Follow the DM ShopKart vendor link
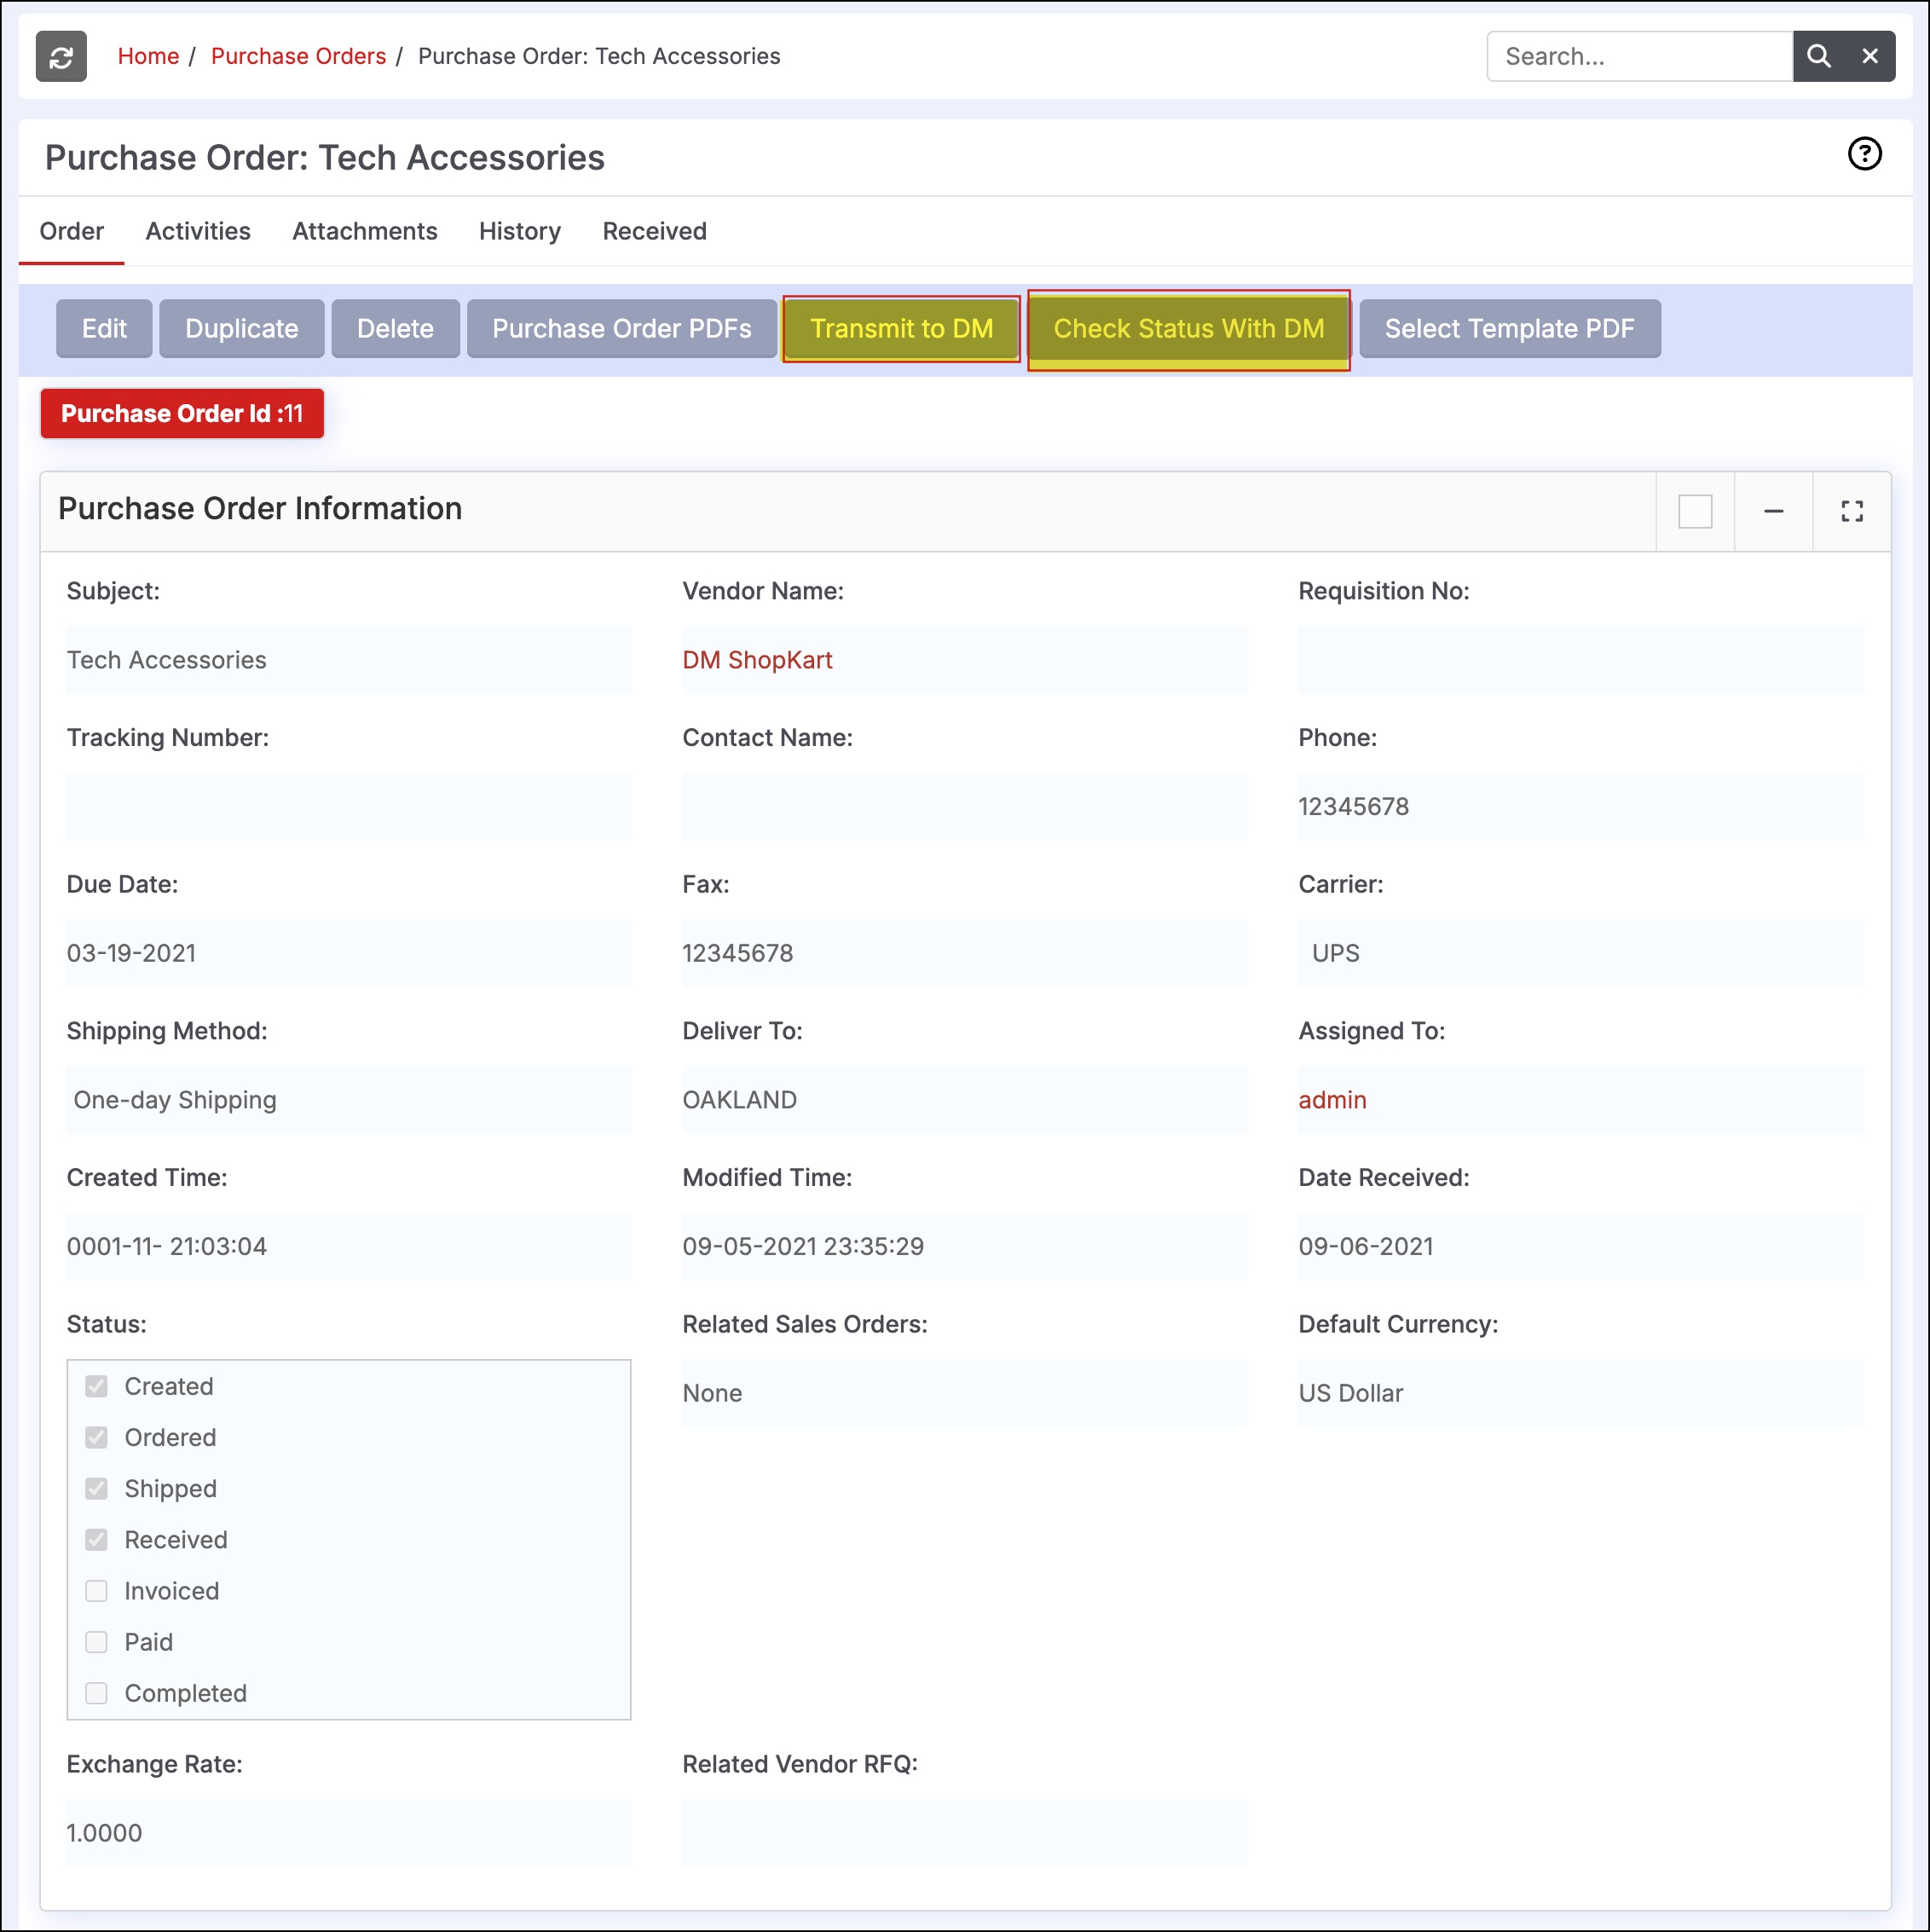1930x1932 pixels. click(757, 660)
